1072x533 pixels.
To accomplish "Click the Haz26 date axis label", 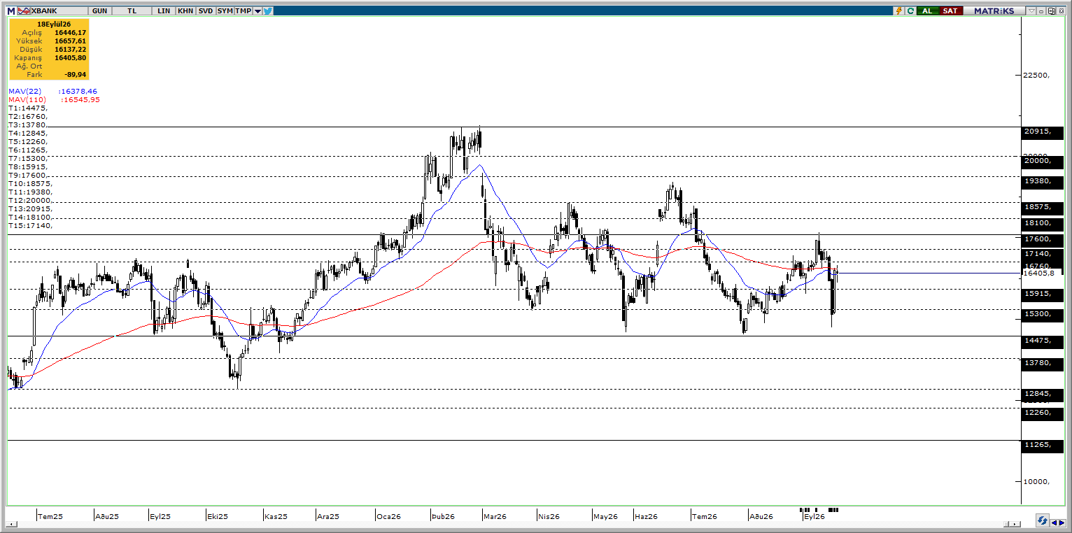I will click(x=646, y=517).
